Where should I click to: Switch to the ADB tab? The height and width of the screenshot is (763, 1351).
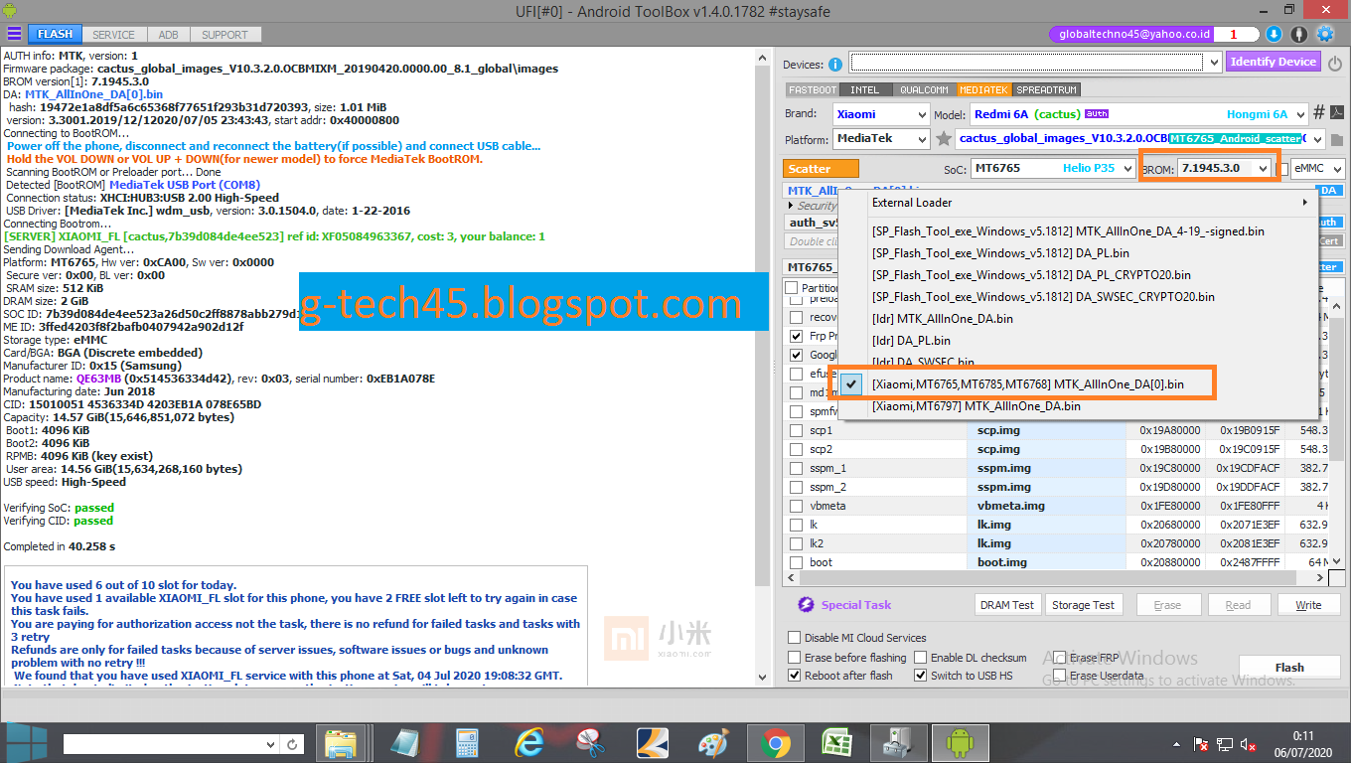169,34
